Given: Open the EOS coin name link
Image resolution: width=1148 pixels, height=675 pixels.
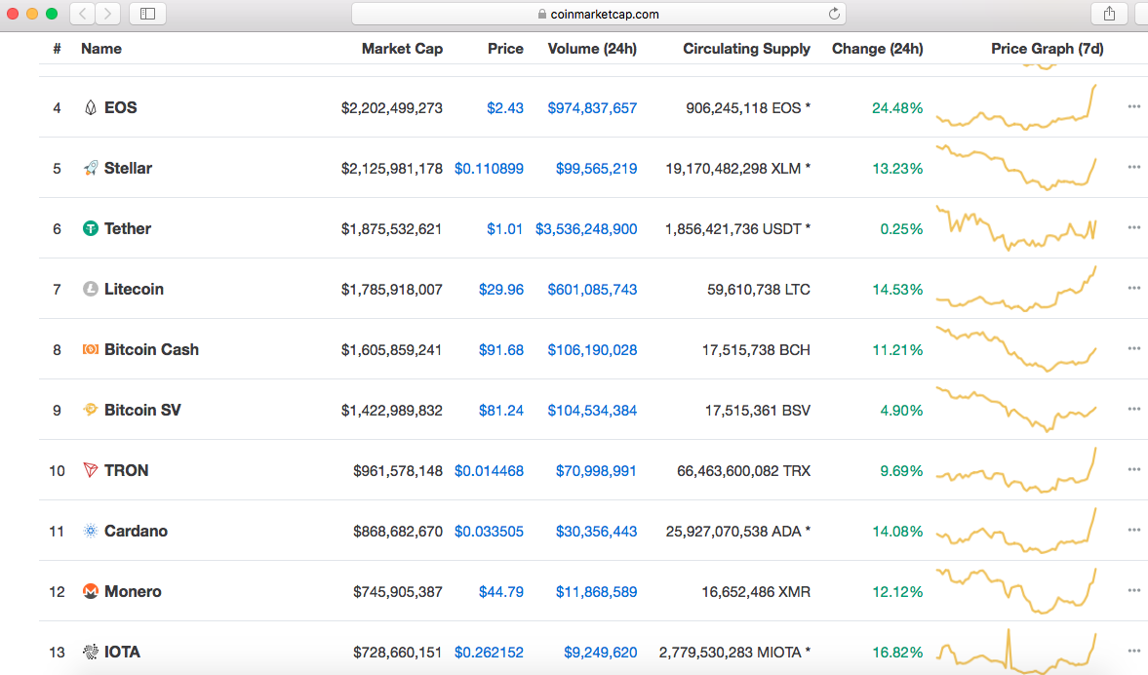Looking at the screenshot, I should [x=120, y=107].
